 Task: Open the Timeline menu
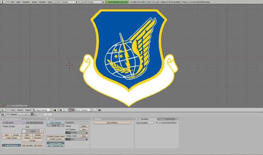(26, 2)
